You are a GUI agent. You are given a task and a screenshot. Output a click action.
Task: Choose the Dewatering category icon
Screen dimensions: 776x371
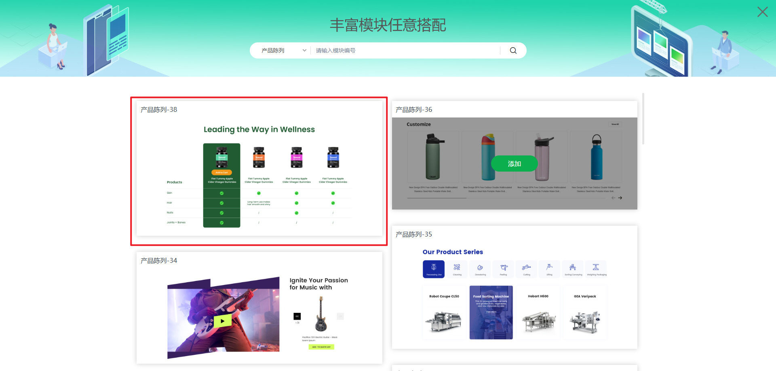click(480, 269)
